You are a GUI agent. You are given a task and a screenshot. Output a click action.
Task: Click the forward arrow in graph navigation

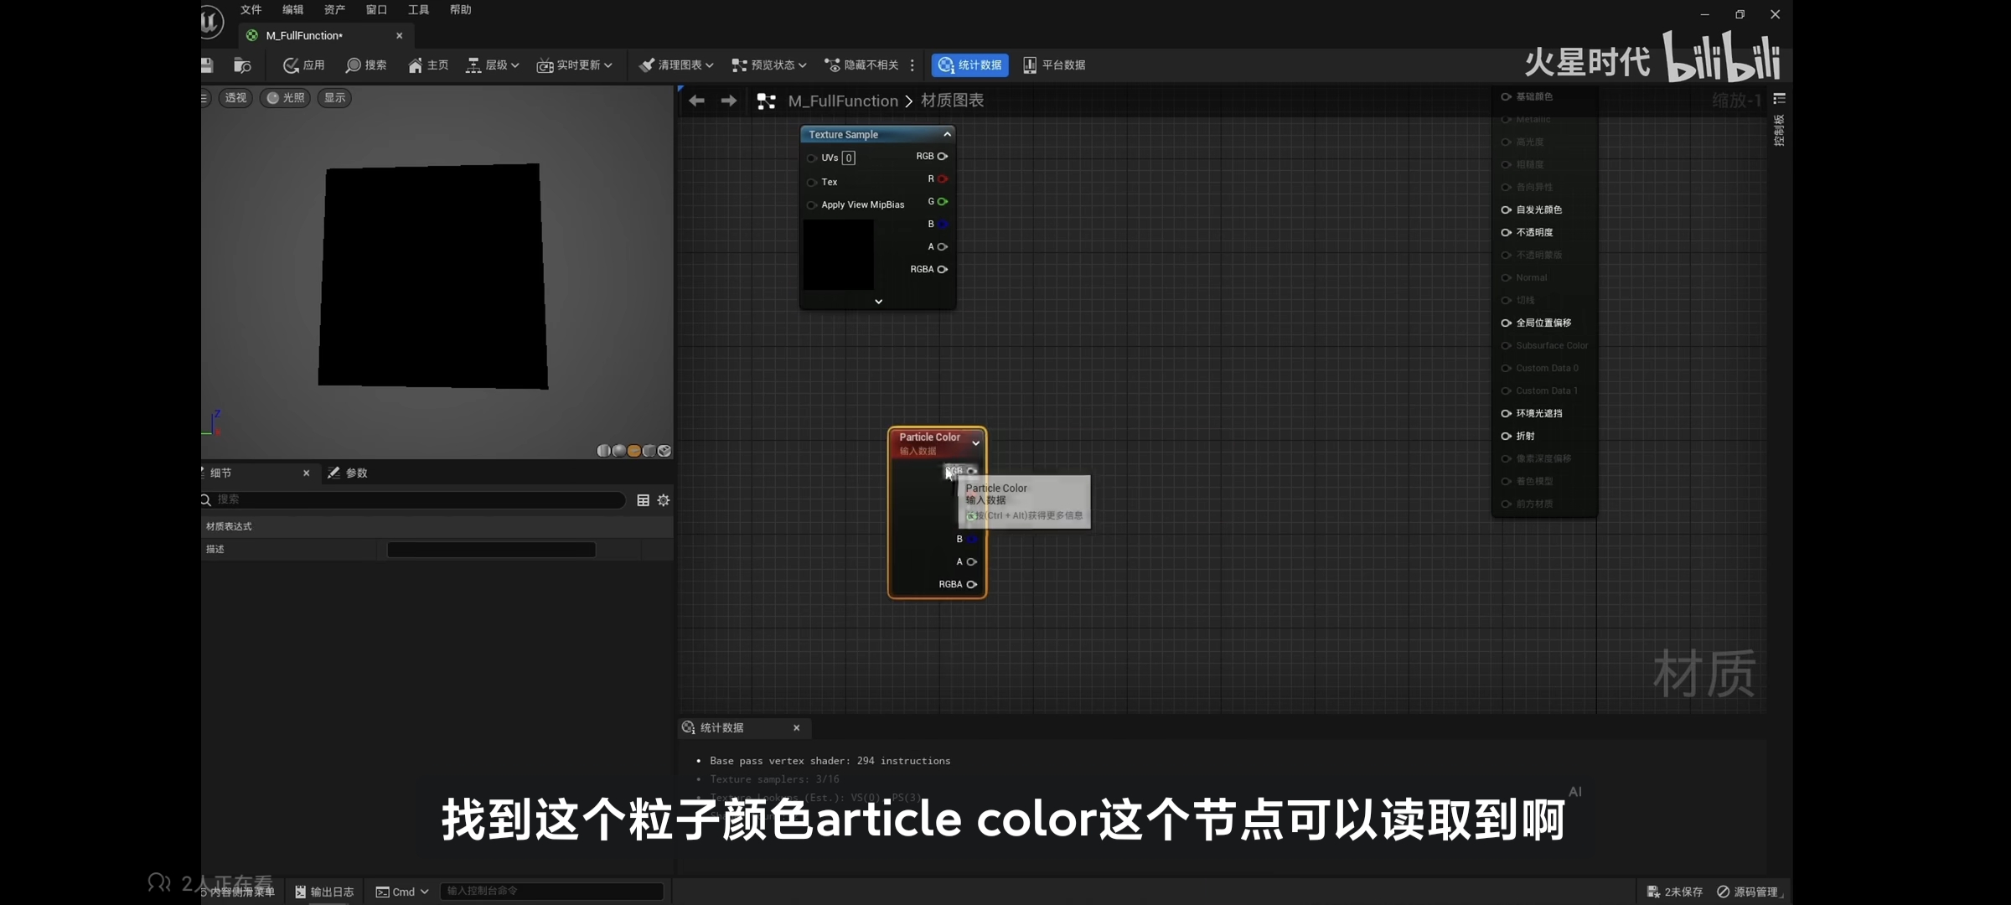(729, 101)
